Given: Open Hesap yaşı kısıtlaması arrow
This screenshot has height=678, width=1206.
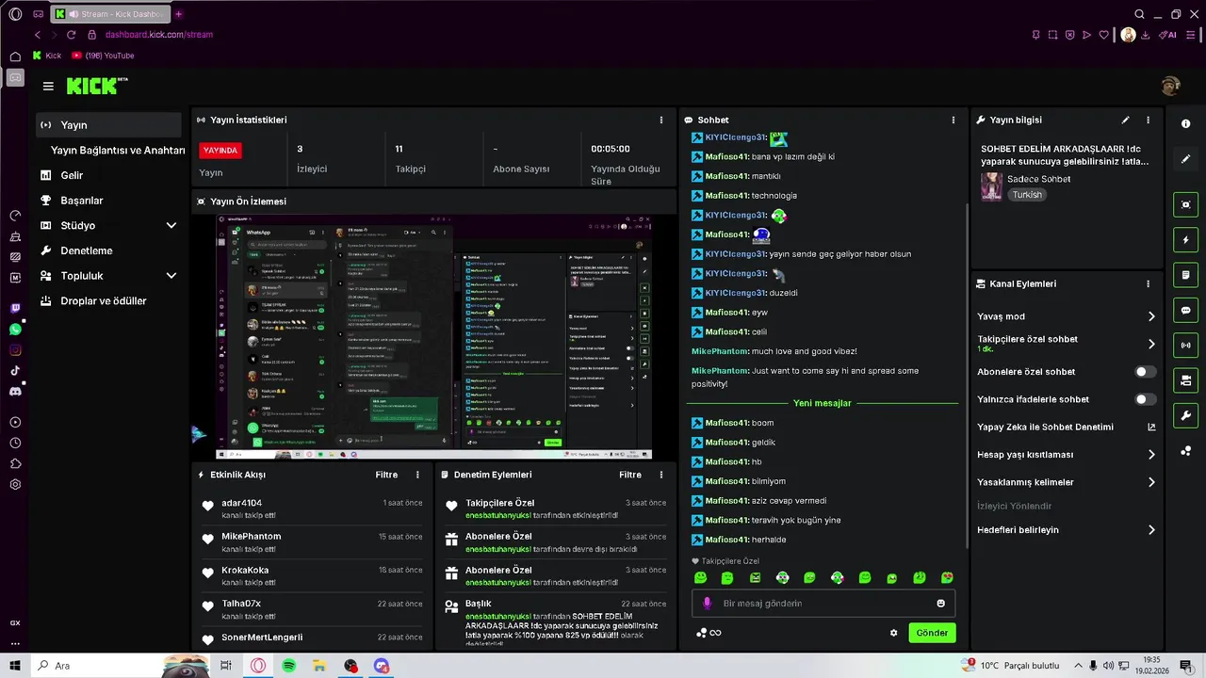Looking at the screenshot, I should tap(1150, 455).
